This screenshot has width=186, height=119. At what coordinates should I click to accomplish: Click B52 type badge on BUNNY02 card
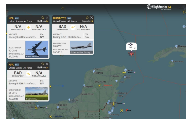[69, 18]
